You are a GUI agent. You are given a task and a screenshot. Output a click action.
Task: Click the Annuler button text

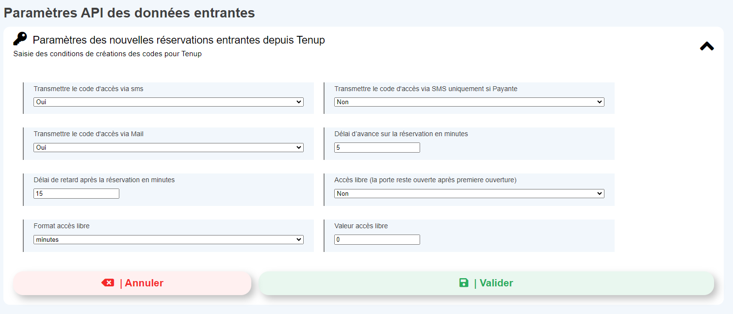pyautogui.click(x=144, y=283)
